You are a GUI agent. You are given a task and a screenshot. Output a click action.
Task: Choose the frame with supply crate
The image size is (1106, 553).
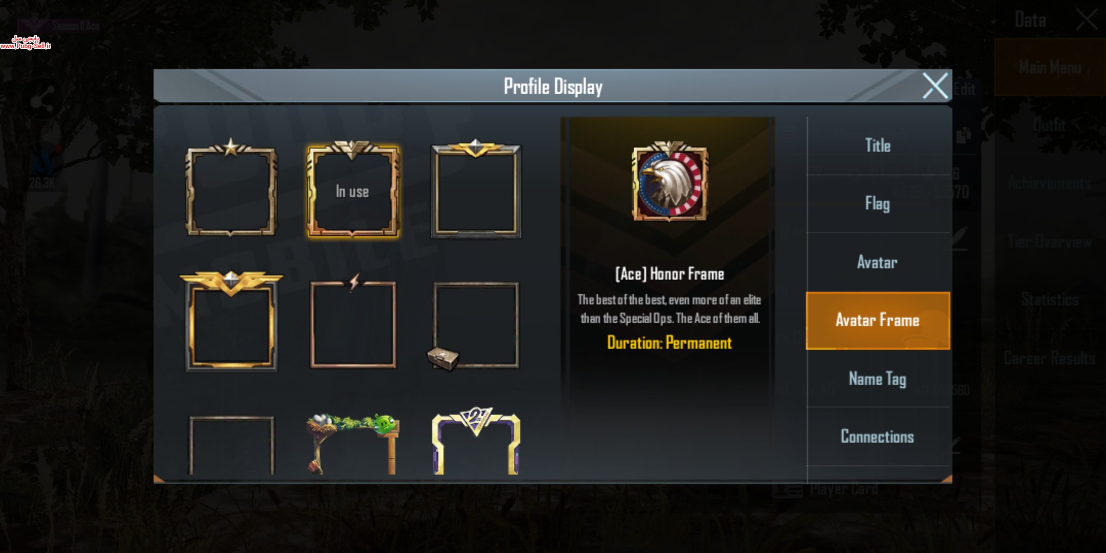[x=474, y=326]
